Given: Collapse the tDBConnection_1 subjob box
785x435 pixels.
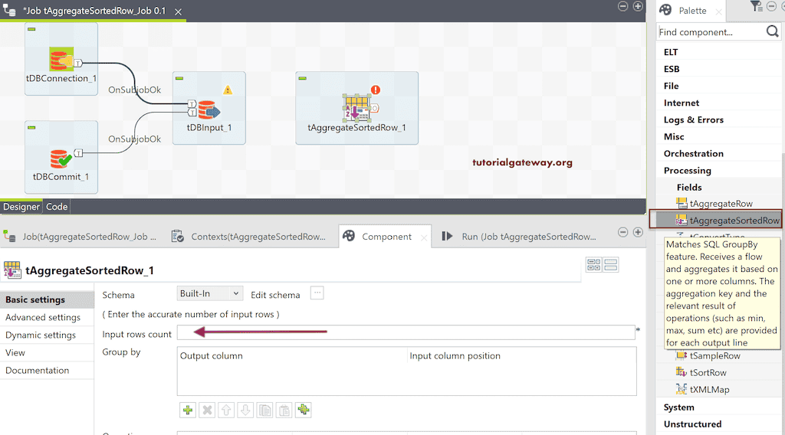Looking at the screenshot, I should (31, 30).
